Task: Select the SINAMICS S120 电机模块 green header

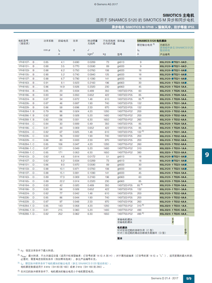Action: (152, 41)
